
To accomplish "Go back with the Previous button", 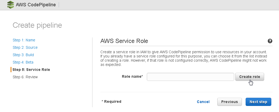I will 229,102.
